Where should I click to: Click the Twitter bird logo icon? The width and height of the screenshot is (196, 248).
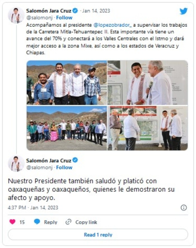click(x=183, y=11)
